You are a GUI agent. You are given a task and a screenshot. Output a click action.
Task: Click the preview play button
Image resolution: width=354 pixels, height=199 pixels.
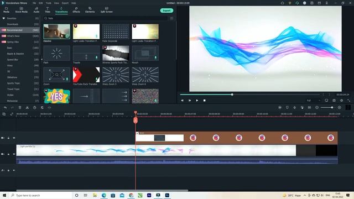197,101
